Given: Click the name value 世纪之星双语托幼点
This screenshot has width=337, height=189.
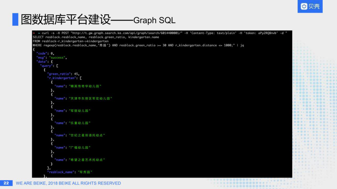Looking at the screenshot, I should coord(87,135).
